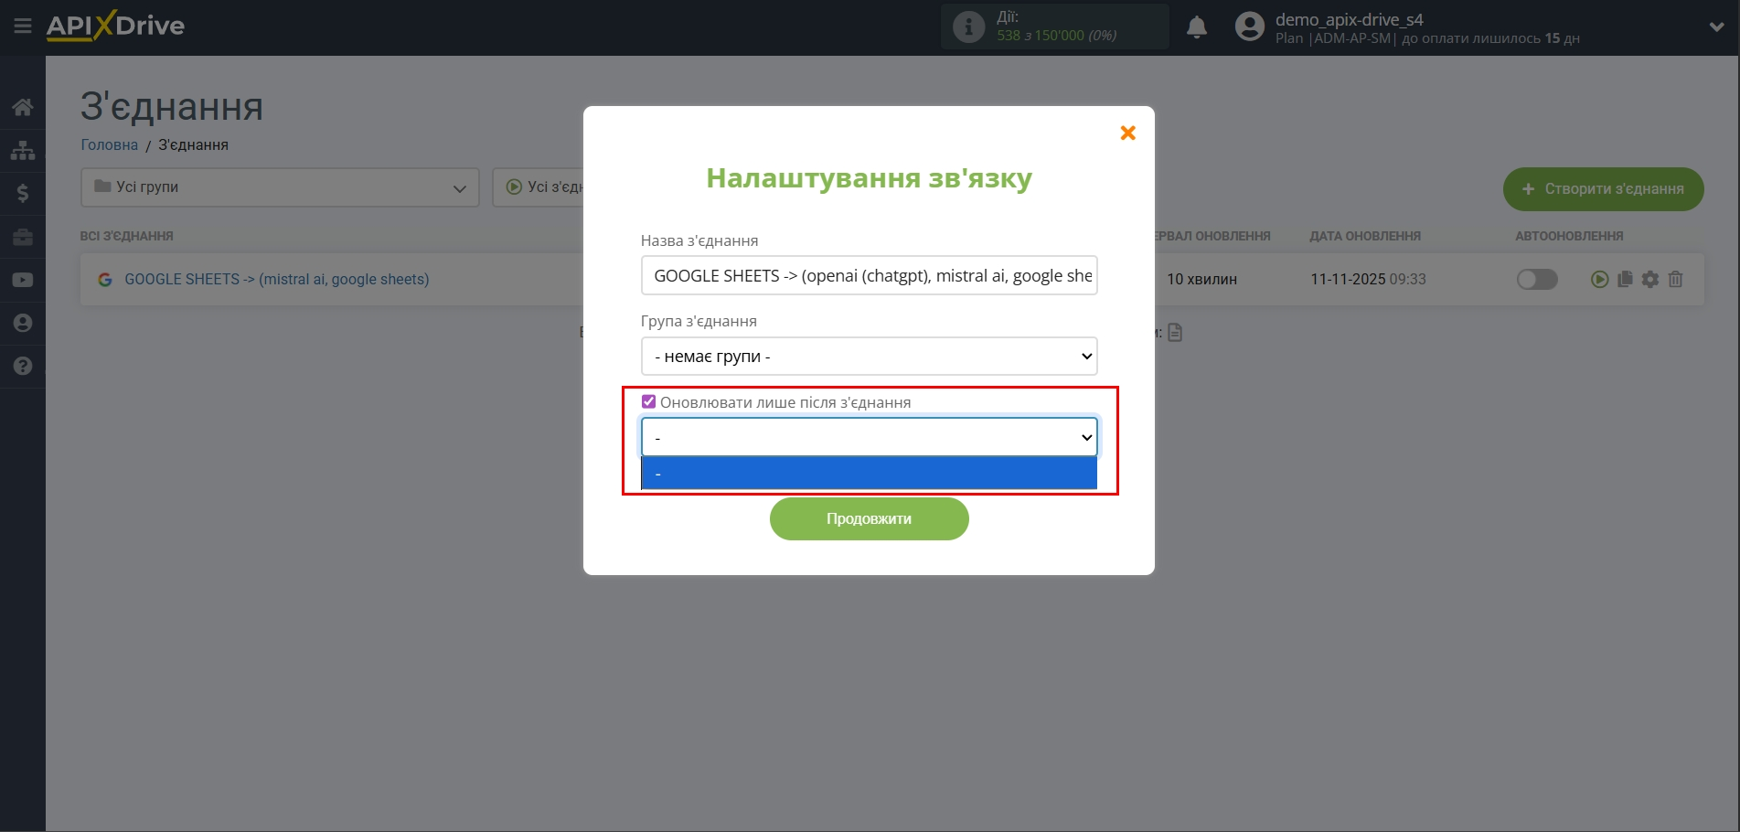Screen dimensions: 1740x832
Task: Open the 'Група з'єднання' dropdown
Action: [x=868, y=356]
